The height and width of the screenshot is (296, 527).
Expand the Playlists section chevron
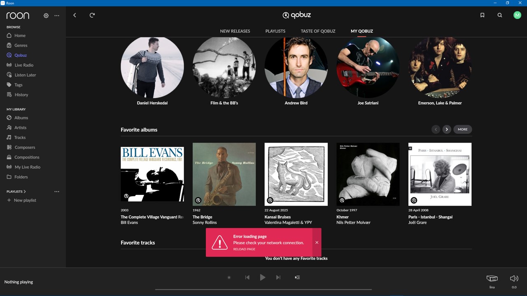pos(25,192)
